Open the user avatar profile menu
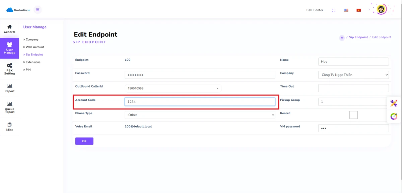 (x=381, y=9)
